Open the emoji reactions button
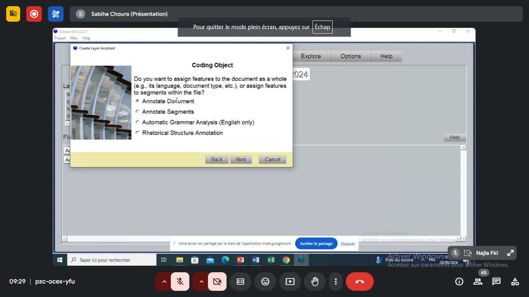This screenshot has width=529, height=297. [x=265, y=282]
